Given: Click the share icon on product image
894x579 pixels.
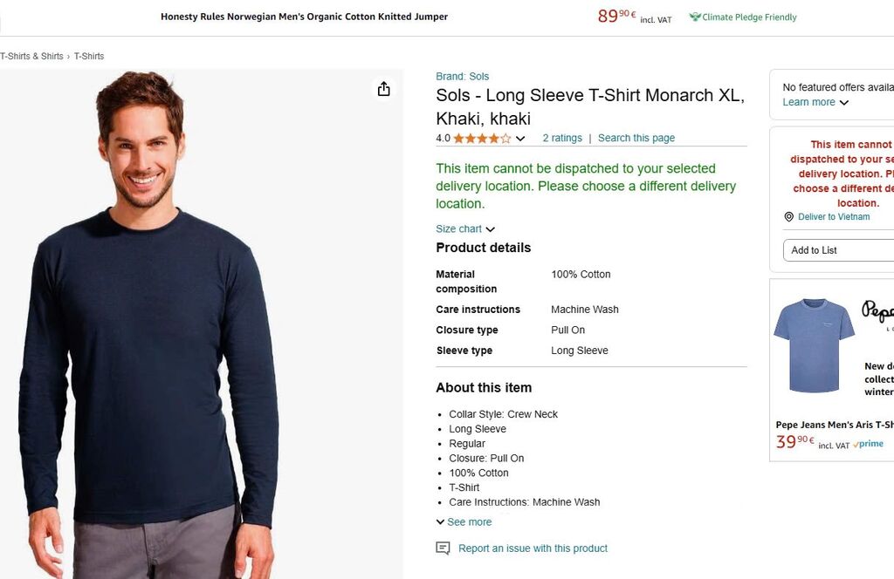Looking at the screenshot, I should click(383, 89).
